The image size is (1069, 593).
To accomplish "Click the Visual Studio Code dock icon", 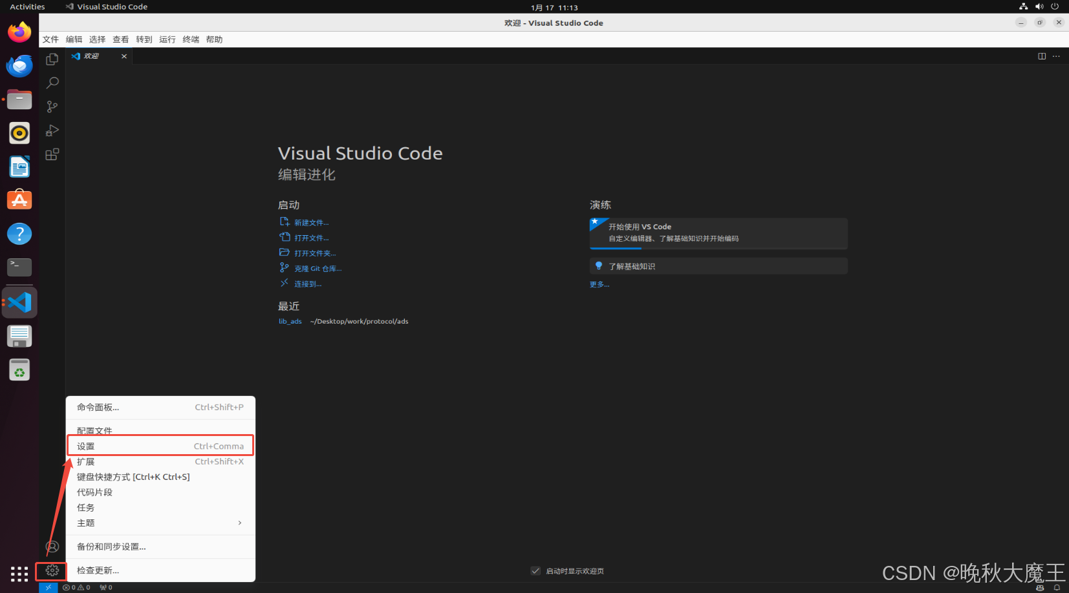I will pos(19,302).
